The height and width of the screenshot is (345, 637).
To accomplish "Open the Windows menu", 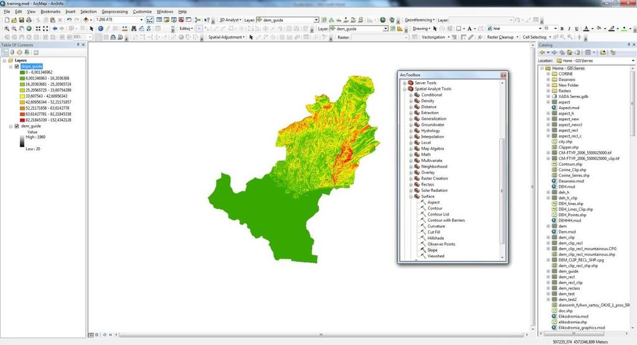I will (x=165, y=12).
